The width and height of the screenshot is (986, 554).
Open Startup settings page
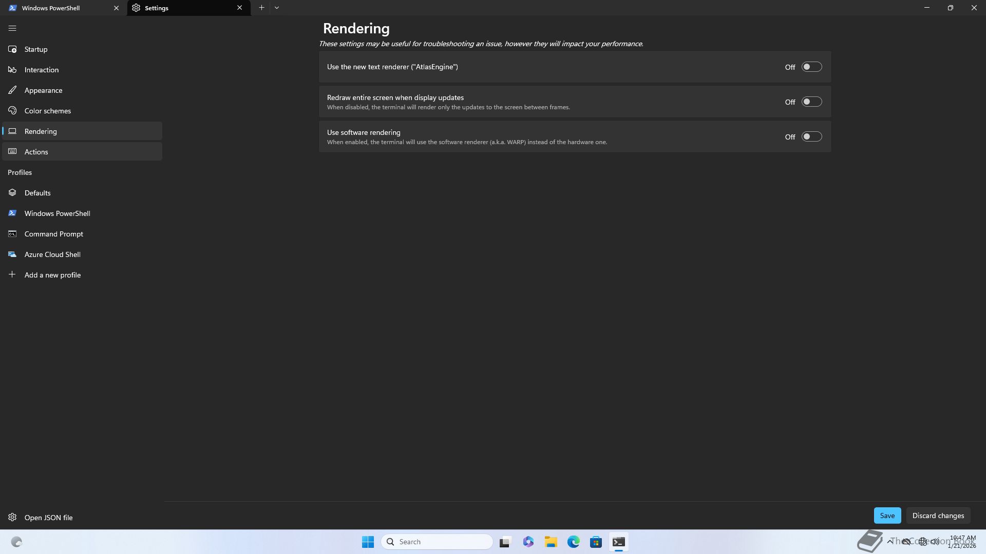coord(36,49)
